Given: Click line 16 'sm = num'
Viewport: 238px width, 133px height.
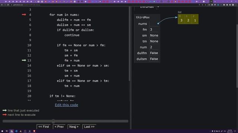Looking at the screenshot, I should pos(72,76).
